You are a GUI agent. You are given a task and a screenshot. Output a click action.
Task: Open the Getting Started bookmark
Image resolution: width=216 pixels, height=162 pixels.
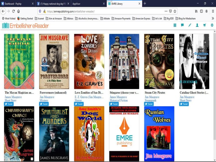click(25, 18)
